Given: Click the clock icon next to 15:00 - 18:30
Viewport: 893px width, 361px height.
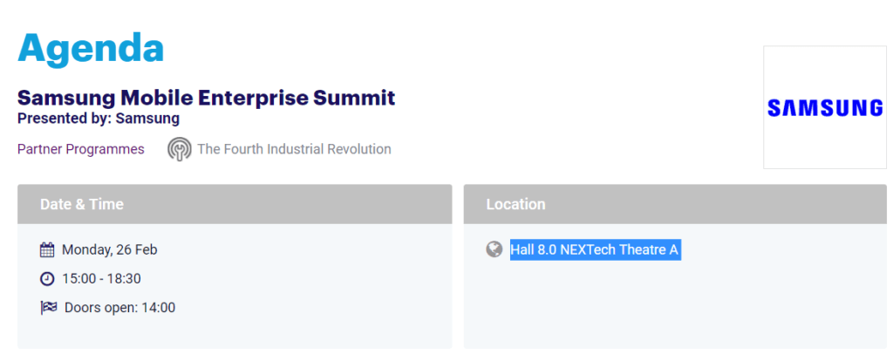Looking at the screenshot, I should (47, 279).
